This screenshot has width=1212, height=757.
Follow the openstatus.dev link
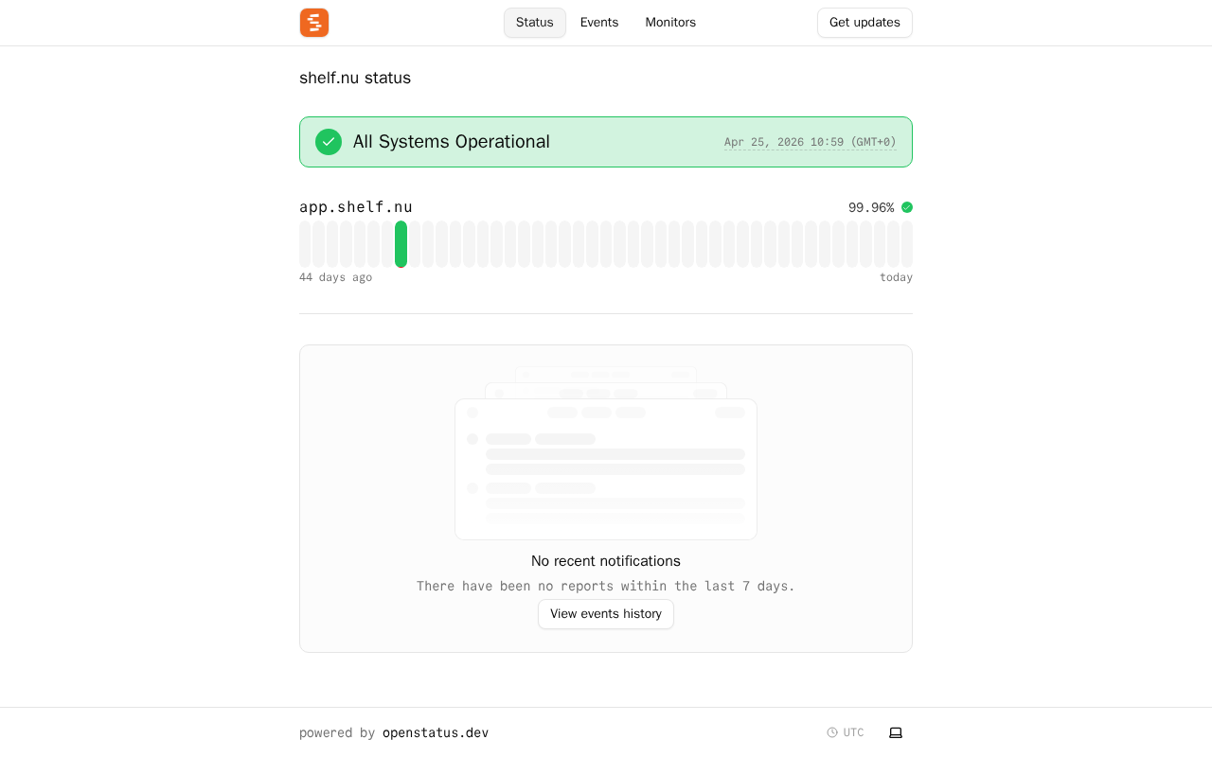tap(436, 732)
